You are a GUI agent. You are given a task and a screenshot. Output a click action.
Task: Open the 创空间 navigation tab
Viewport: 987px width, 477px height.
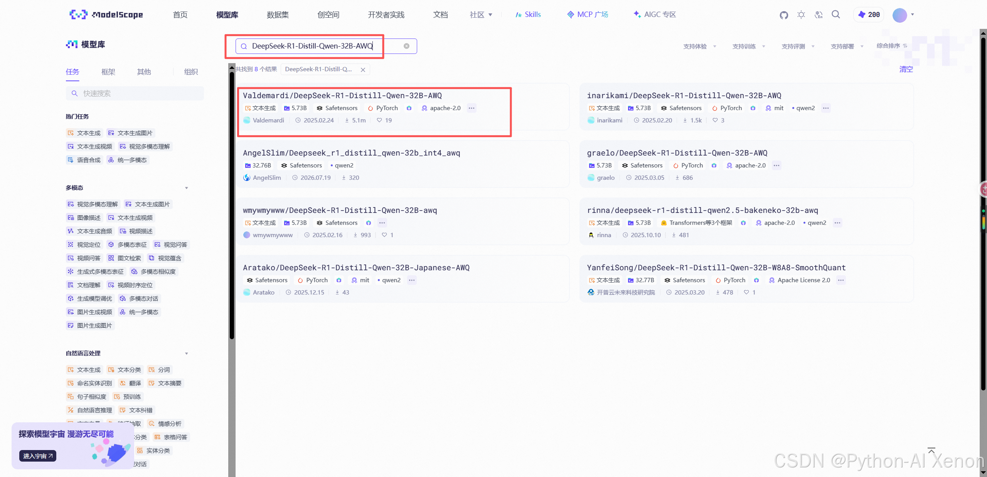[328, 15]
